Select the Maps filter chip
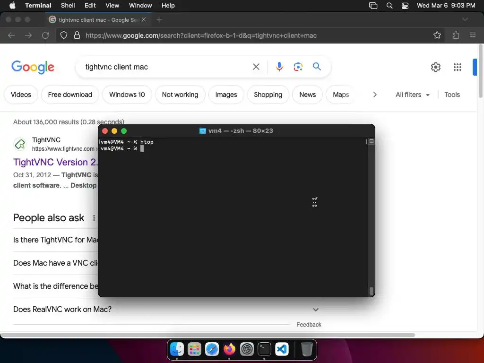This screenshot has width=484, height=363. [x=341, y=95]
